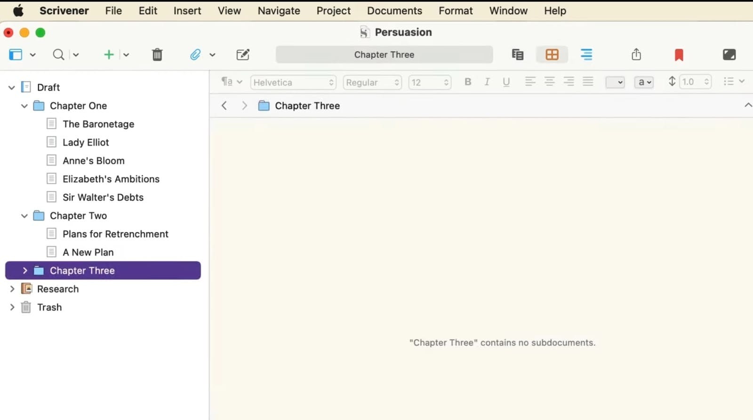
Task: Click the up arrow in editor header
Action: pyautogui.click(x=748, y=105)
